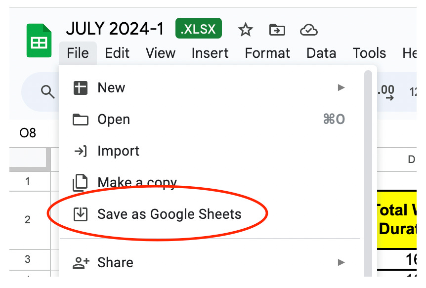Check the cloud save status icon
426x288 pixels.
[309, 30]
